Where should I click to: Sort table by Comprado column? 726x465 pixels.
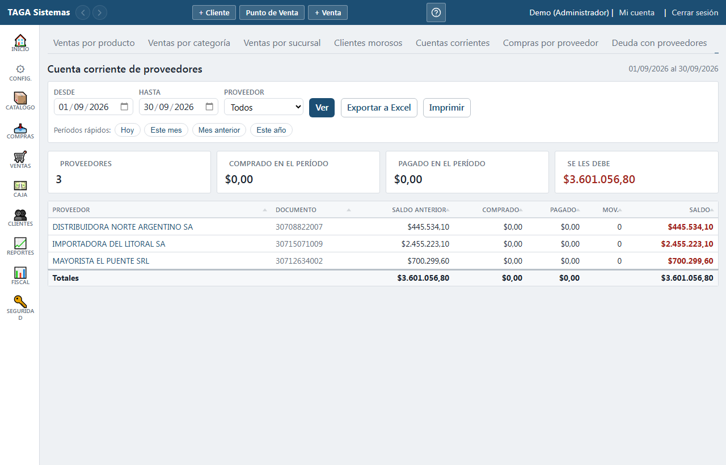point(490,210)
